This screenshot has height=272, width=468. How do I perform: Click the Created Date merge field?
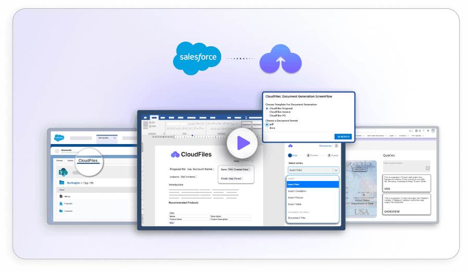238,170
